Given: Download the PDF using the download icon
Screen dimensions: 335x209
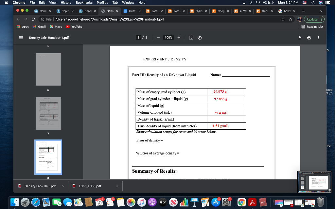Looking at the screenshot, I should coord(300,38).
